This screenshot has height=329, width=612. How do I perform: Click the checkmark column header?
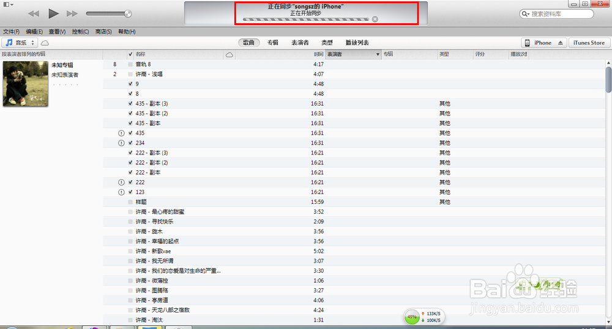coord(130,54)
